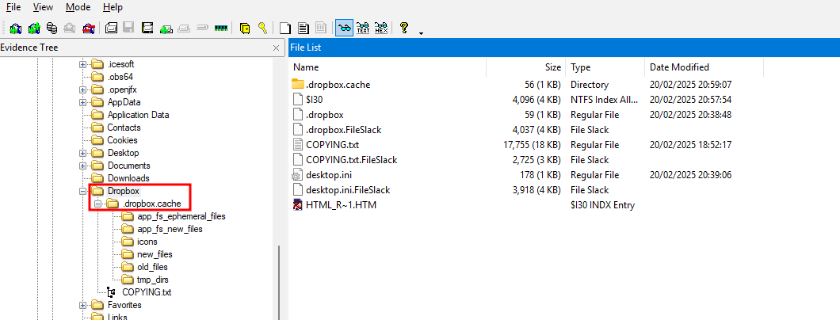The image size is (840, 320).
Task: Open the toolbar options dropdown arrow
Action: pos(421,32)
